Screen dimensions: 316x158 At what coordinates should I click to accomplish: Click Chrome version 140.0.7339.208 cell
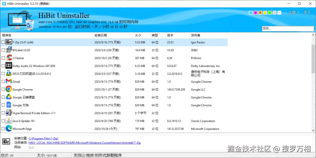click(176, 90)
